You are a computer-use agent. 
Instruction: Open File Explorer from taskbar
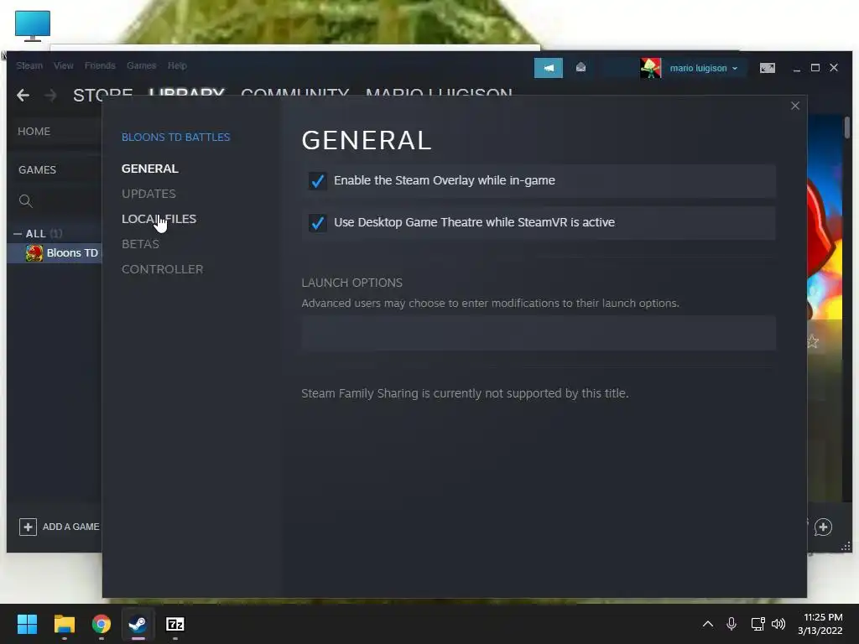[64, 624]
